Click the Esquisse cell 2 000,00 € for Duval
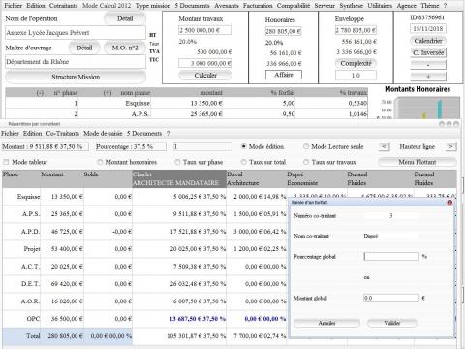This screenshot has width=465, height=349. pos(257,197)
